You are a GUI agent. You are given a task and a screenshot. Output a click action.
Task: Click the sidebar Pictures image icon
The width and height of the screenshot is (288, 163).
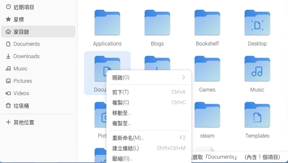point(8,81)
